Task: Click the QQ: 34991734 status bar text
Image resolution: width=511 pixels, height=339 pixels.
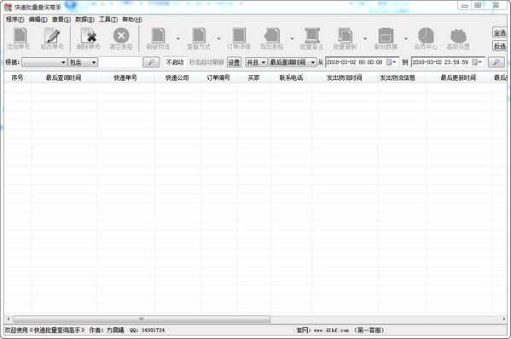Action: (x=147, y=330)
